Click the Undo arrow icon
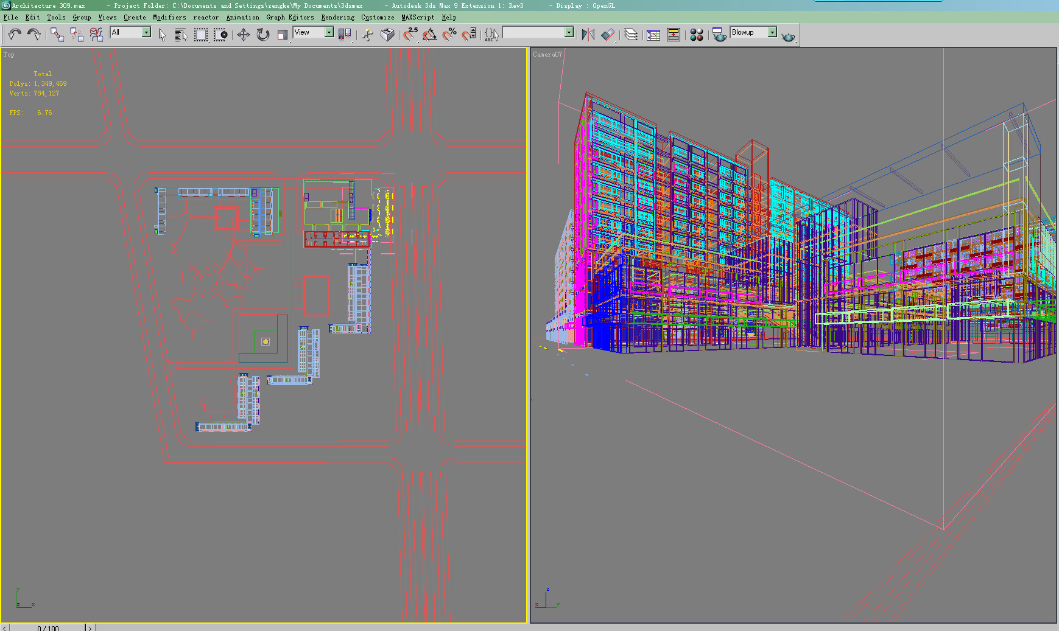Image resolution: width=1059 pixels, height=631 pixels. click(15, 35)
